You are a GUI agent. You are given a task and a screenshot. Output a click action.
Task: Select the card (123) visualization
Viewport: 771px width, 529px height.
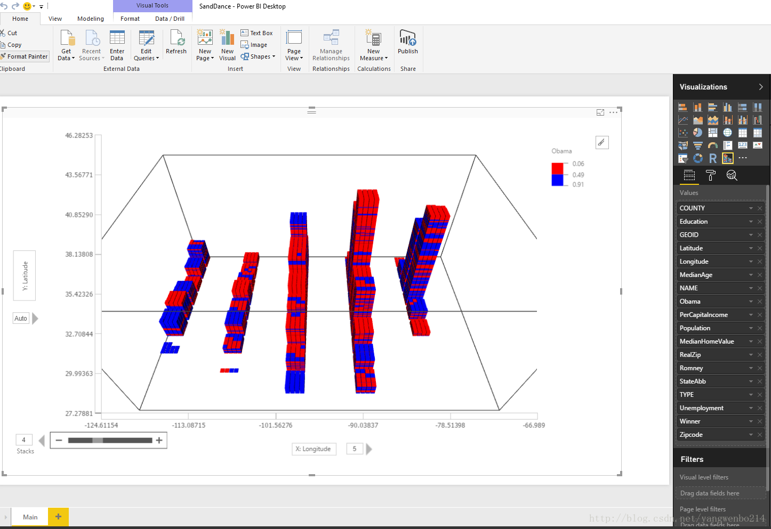point(742,145)
